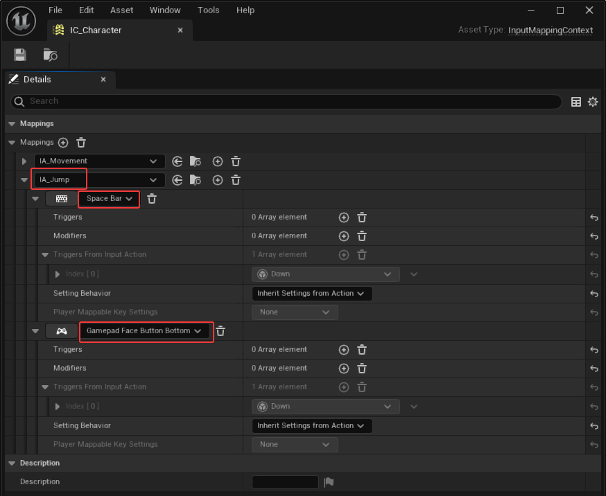Browse to IA_Movement asset icon
606x496 pixels.
[196, 161]
